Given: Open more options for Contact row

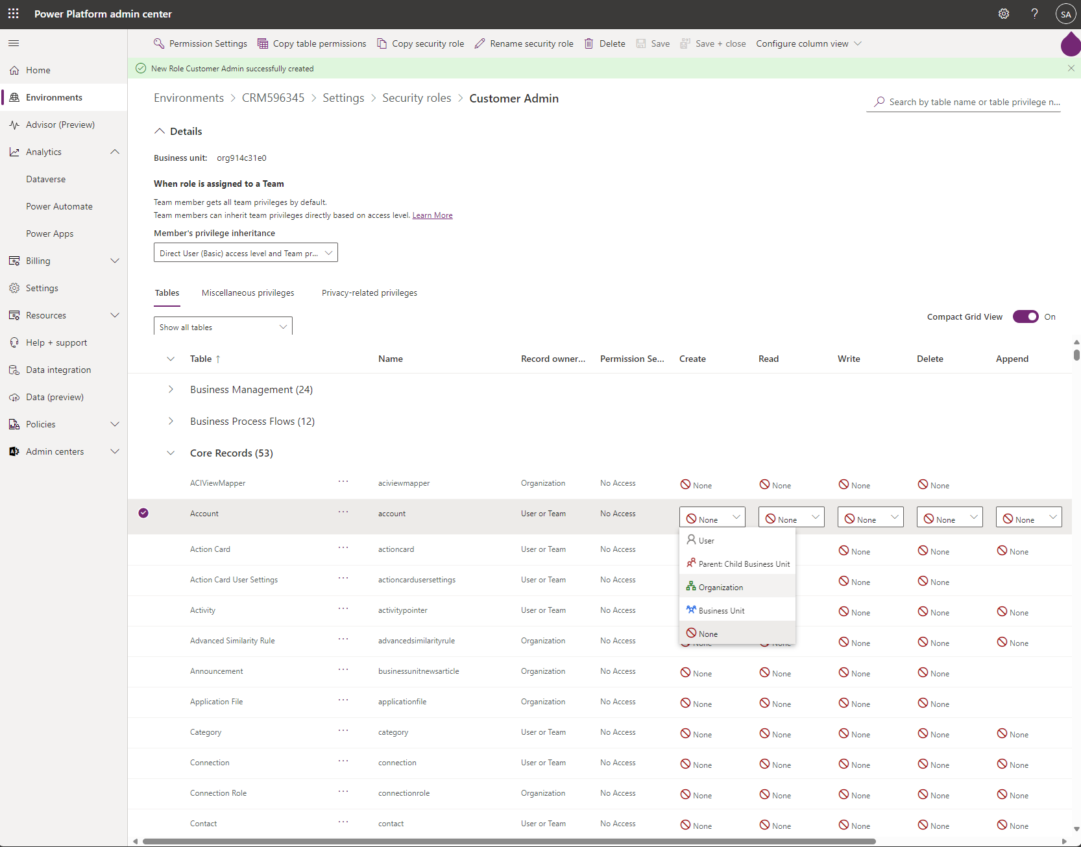Looking at the screenshot, I should (343, 822).
